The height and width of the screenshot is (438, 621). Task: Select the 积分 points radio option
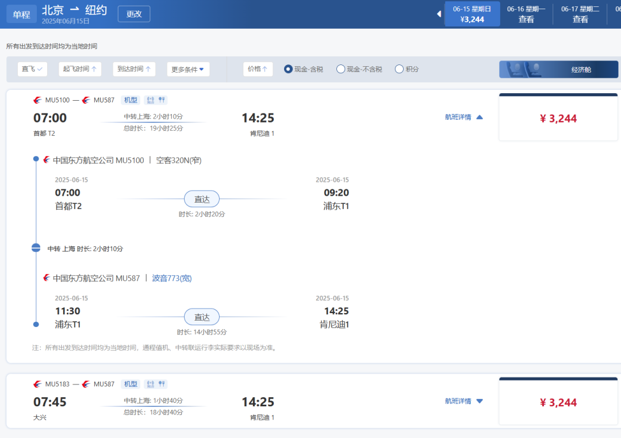click(400, 69)
